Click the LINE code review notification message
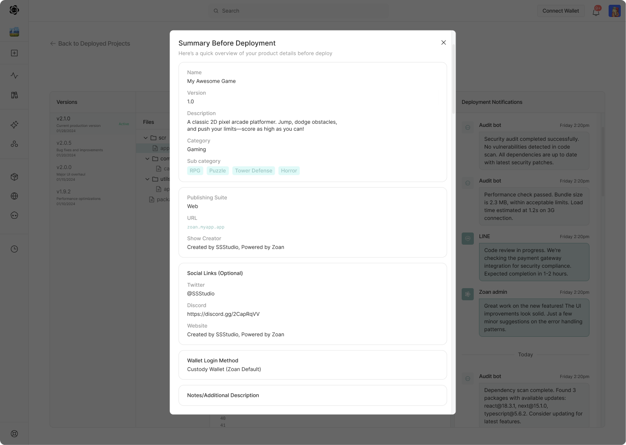Screen dimensions: 626x445 click(x=534, y=262)
